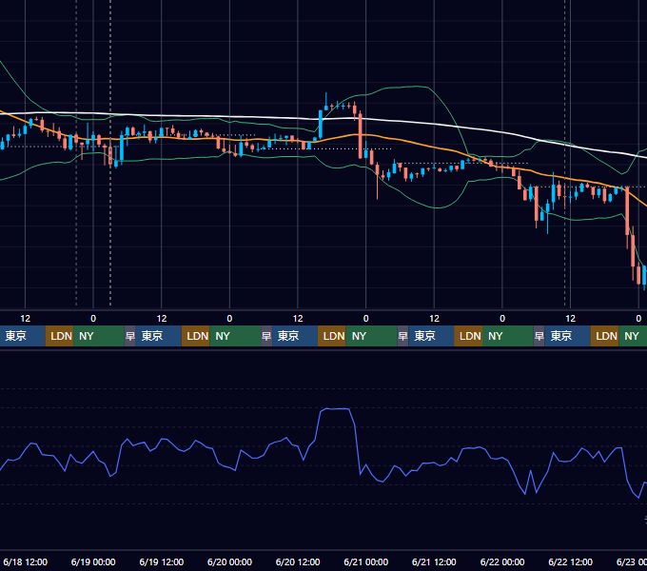Viewport: 647px width, 571px height.
Task: Select the 6/19 00:00 date axis label
Action: (x=93, y=561)
